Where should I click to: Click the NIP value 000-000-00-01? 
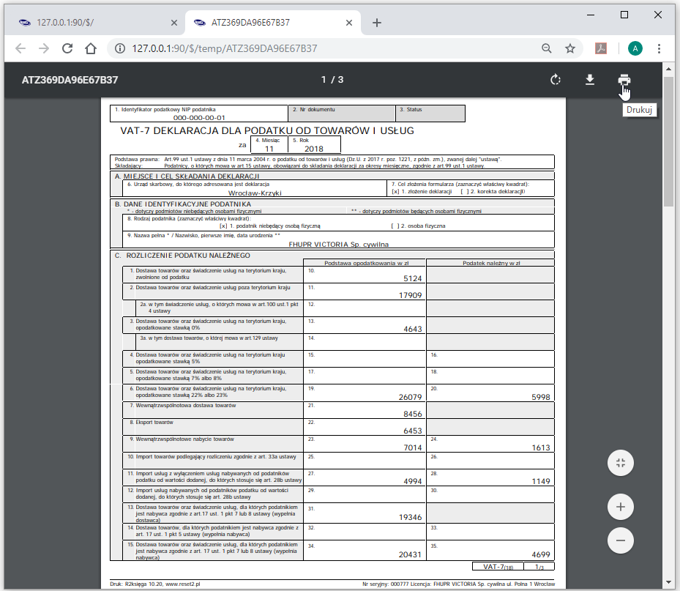(199, 118)
